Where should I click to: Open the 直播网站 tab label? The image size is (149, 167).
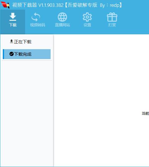coord(62,25)
